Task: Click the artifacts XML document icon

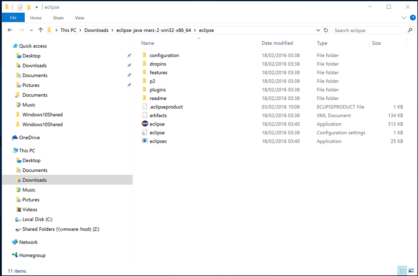Action: pos(145,115)
